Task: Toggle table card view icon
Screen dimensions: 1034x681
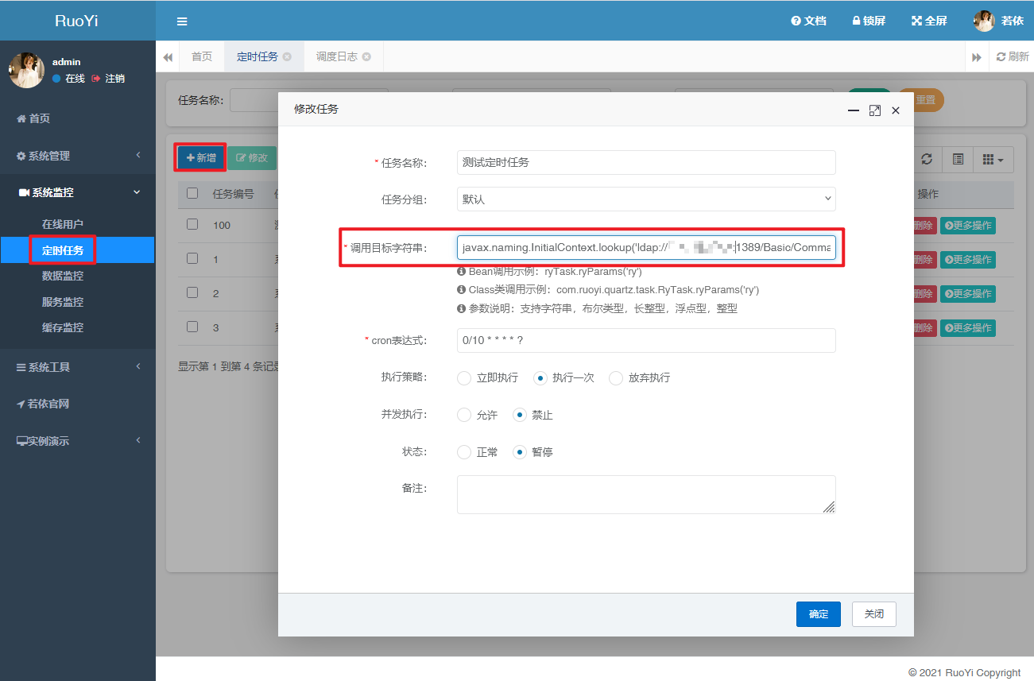Action: point(958,159)
